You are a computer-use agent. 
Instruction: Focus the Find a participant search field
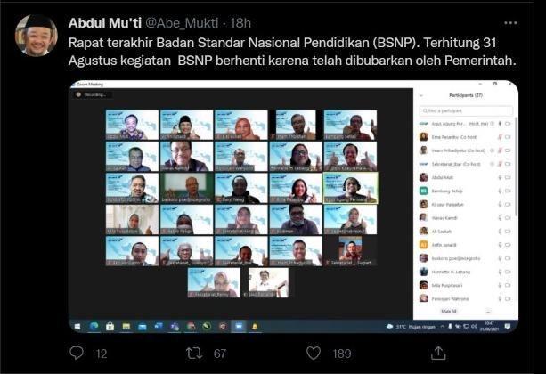click(466, 110)
